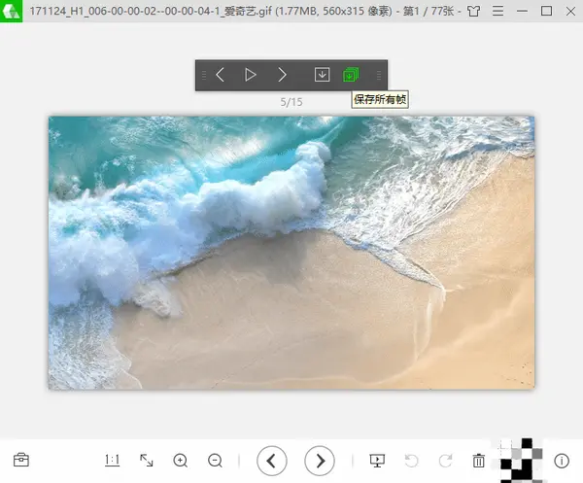Click the frame toolbar left drag handle
The image size is (583, 483).
(204, 76)
